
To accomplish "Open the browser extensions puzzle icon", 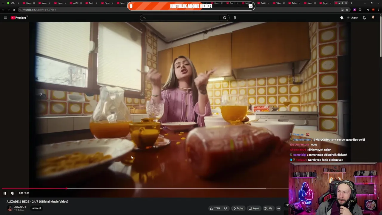I will coord(360,10).
